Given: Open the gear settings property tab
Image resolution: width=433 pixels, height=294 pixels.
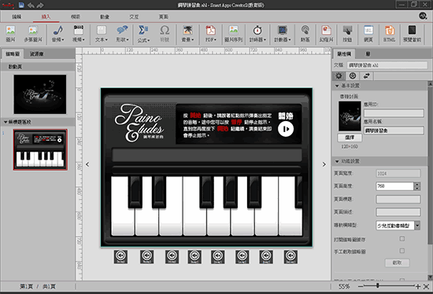Looking at the screenshot, I should (339, 75).
